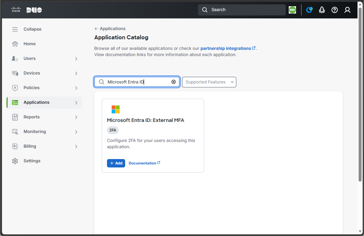Screen dimensions: 364x236
Task: Expand the Policies submenu chevron
Action: click(x=76, y=88)
